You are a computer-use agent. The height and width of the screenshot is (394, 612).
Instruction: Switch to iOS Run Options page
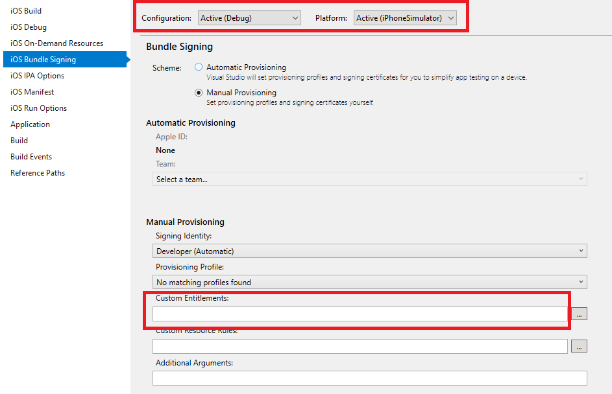pyautogui.click(x=38, y=108)
